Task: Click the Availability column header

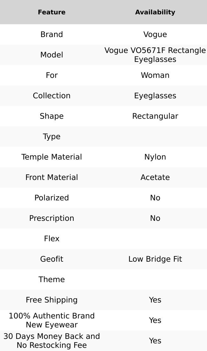Action: [x=155, y=12]
